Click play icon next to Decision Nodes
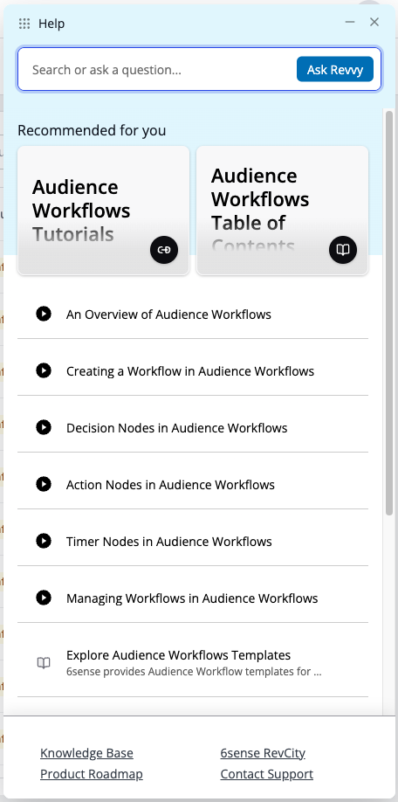 click(44, 427)
